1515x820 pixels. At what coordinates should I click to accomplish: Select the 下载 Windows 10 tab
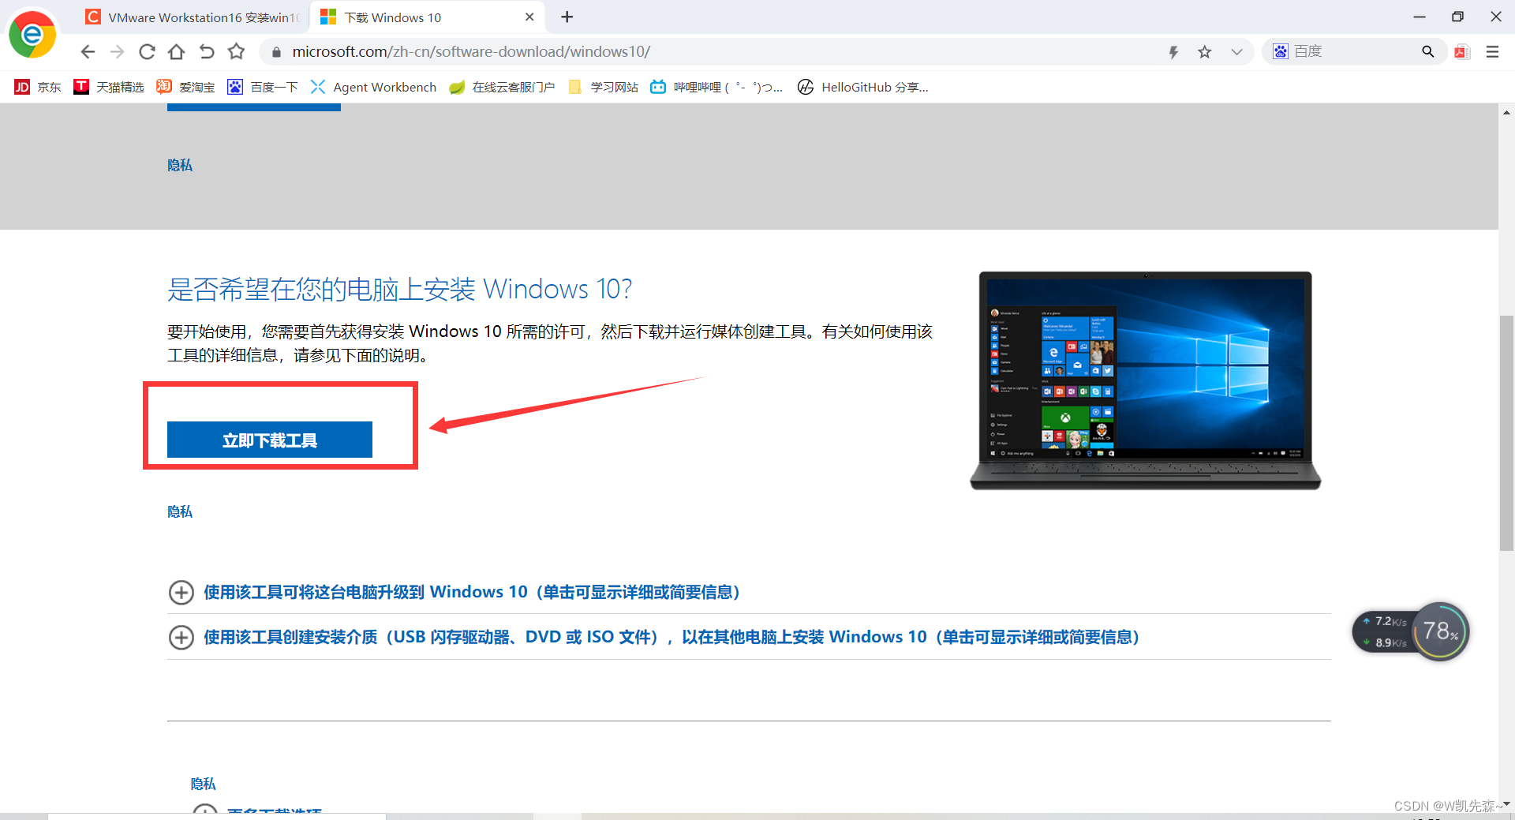pyautogui.click(x=426, y=17)
